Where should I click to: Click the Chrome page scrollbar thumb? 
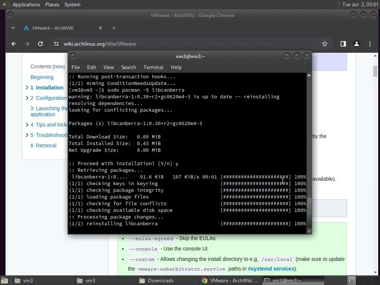[375, 71]
